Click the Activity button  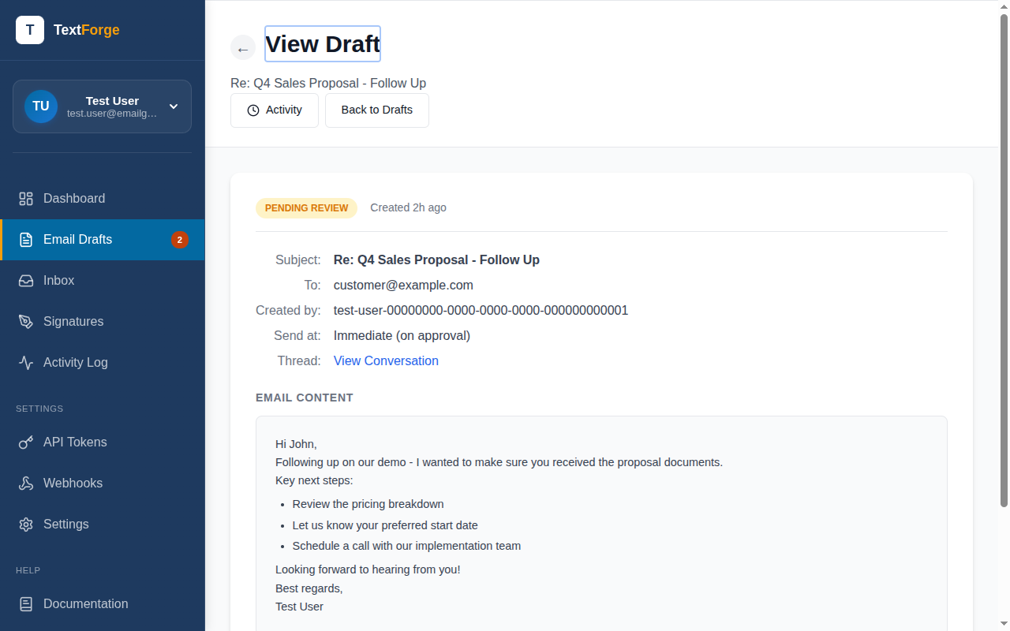pyautogui.click(x=275, y=110)
